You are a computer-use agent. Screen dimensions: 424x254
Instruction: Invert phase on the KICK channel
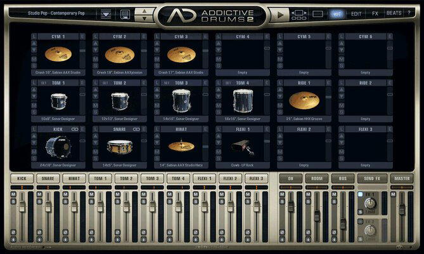pos(13,232)
